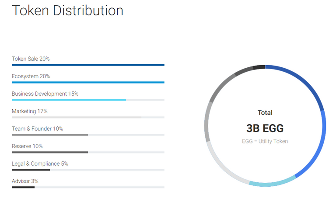Select the Legal & Compliance 5% label

pyautogui.click(x=40, y=164)
